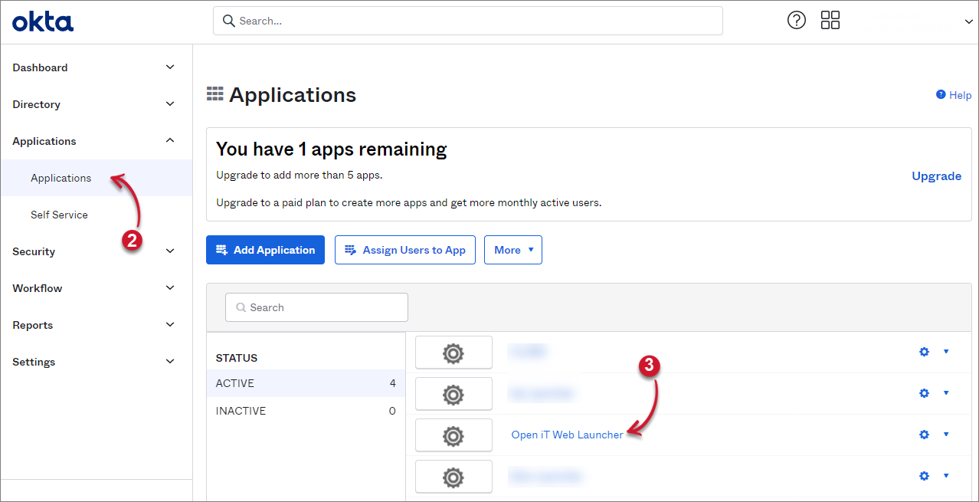Viewport: 979px width, 502px height.
Task: Click the gear settings icon on the Open iT Web Launcher row
Action: coord(924,435)
